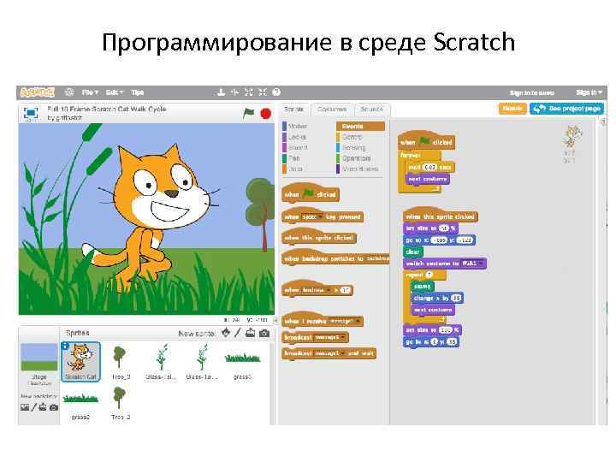Select the Stage backdrop thumbnail
616x462 pixels.
38,357
